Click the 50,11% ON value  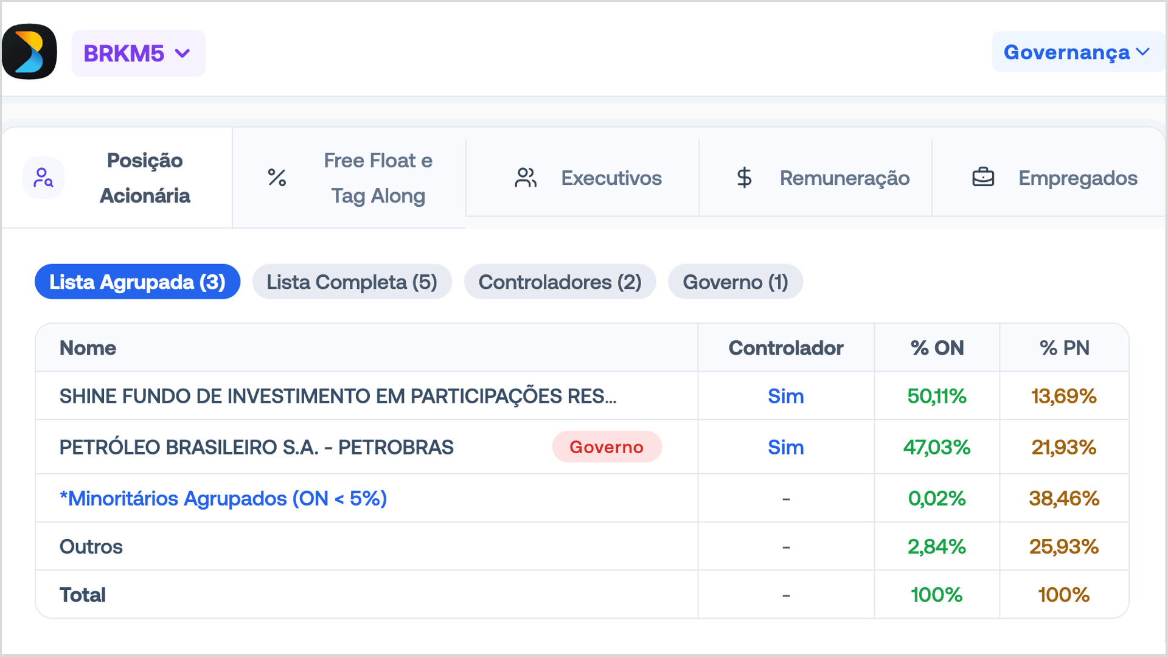click(937, 396)
